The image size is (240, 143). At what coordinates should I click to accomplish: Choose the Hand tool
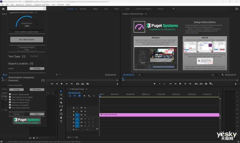61,118
